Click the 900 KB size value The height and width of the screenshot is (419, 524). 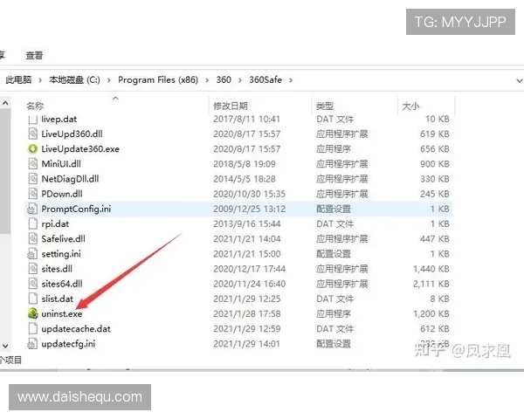click(x=435, y=164)
